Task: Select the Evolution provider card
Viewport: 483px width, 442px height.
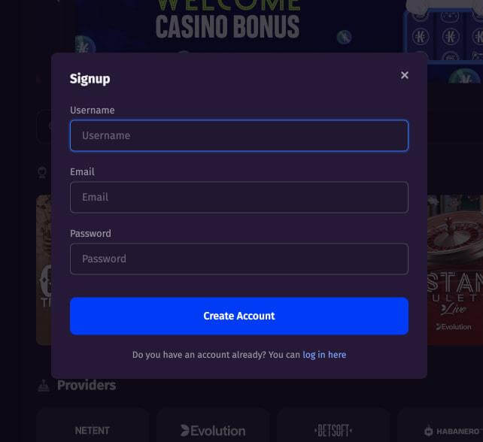Action: [213, 425]
